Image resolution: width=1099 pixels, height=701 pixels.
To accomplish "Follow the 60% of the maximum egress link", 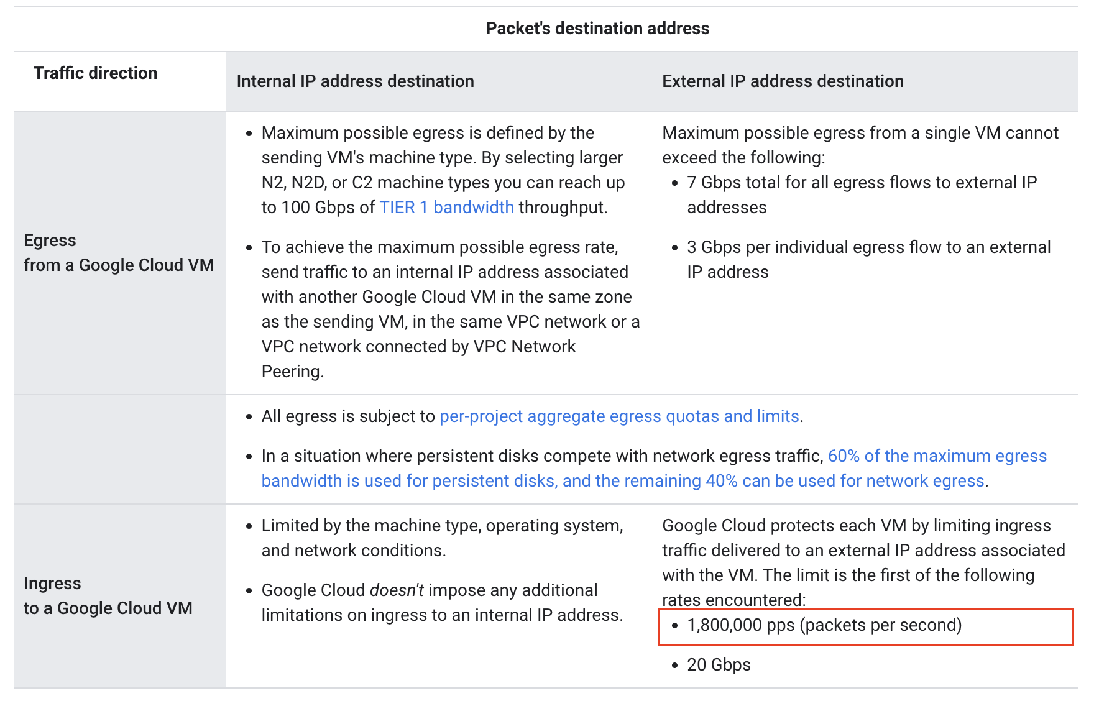I will pyautogui.click(x=937, y=456).
